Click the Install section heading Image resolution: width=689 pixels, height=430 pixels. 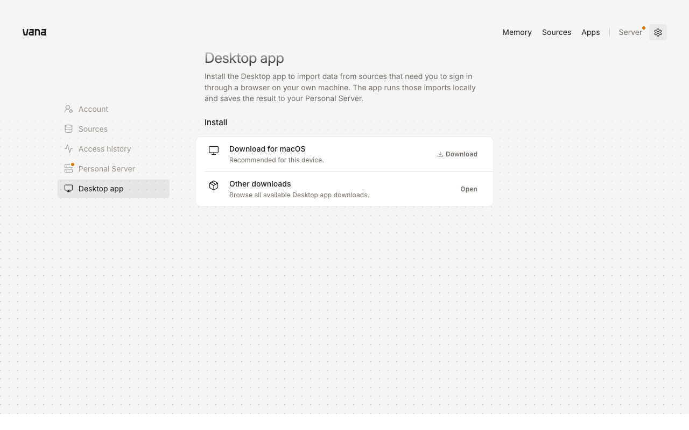[x=216, y=123]
